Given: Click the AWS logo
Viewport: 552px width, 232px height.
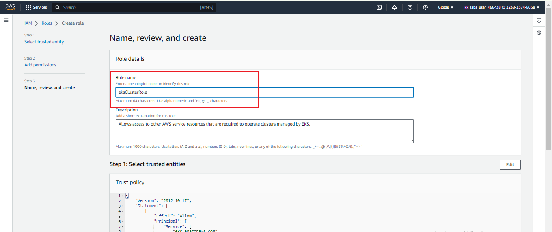Looking at the screenshot, I should 10,7.
